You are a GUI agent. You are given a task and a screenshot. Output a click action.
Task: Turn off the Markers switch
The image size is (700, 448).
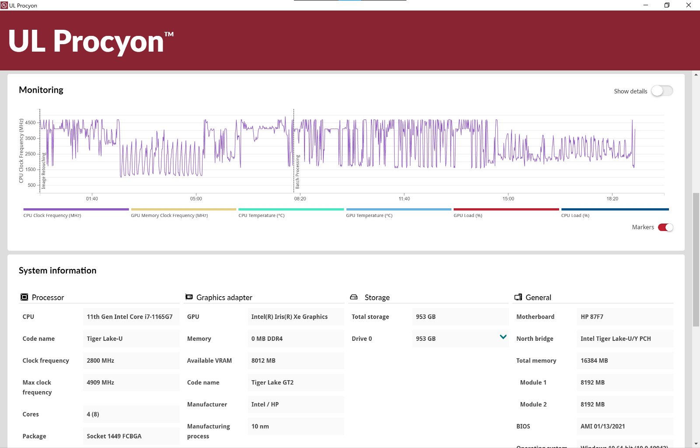[665, 227]
